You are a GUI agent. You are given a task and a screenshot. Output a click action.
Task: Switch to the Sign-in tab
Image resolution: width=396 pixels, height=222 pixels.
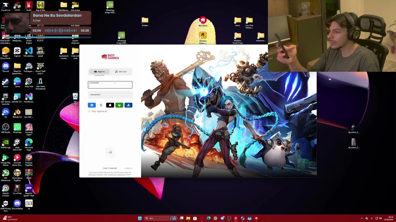99,72
